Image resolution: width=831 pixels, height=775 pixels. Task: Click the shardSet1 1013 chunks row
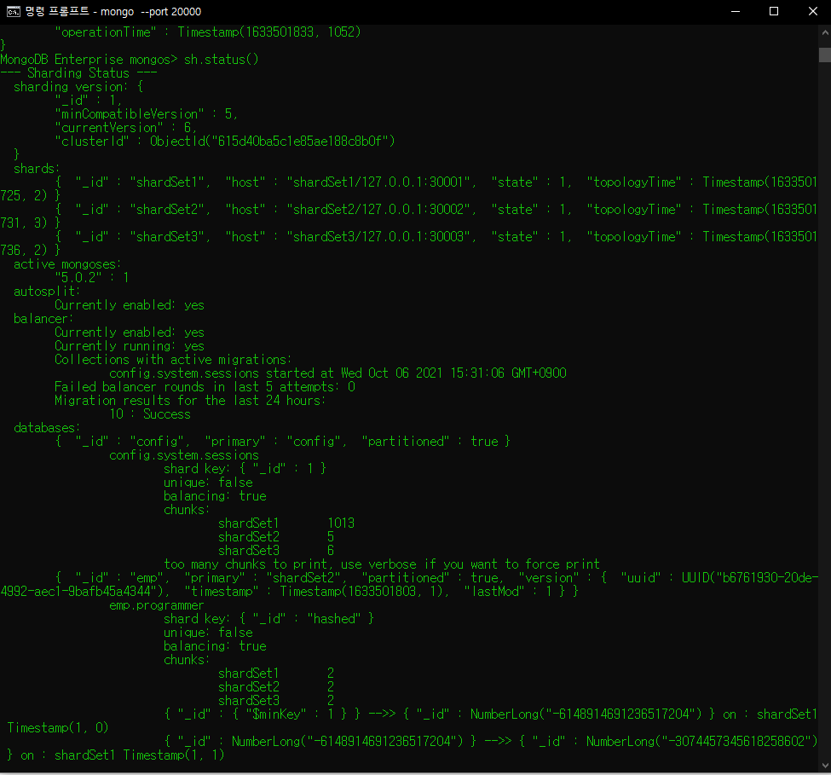pyautogui.click(x=286, y=523)
